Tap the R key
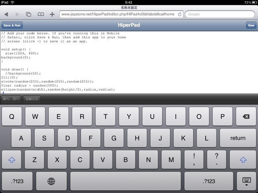 [82, 116]
